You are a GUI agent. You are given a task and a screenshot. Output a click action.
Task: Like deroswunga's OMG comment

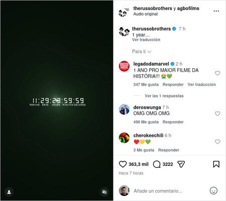click(x=217, y=114)
